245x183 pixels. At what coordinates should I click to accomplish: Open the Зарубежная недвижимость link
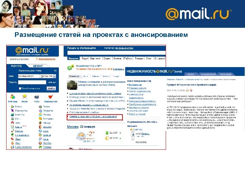(143, 104)
